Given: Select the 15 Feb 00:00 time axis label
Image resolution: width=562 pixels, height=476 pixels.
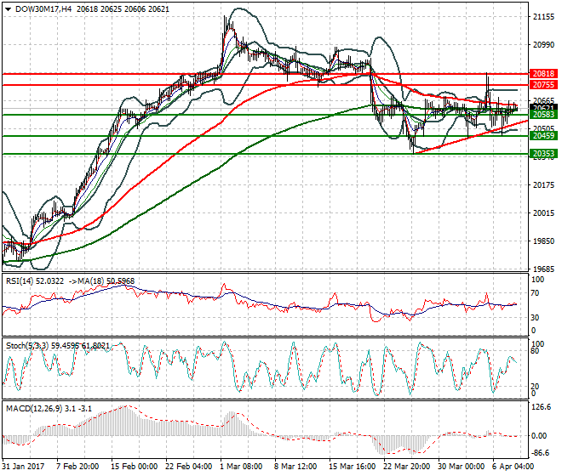Looking at the screenshot, I should [x=134, y=467].
